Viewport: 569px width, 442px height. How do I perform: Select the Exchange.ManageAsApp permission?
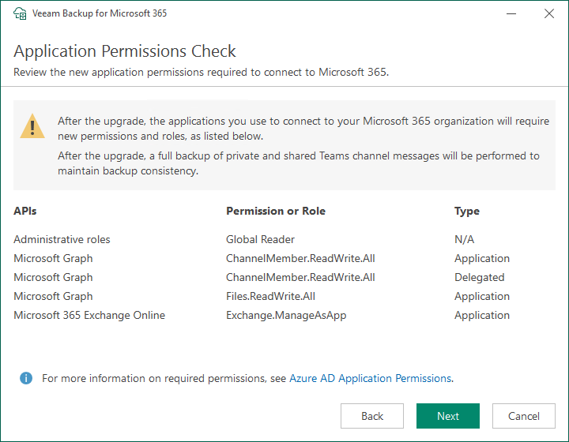click(x=286, y=315)
